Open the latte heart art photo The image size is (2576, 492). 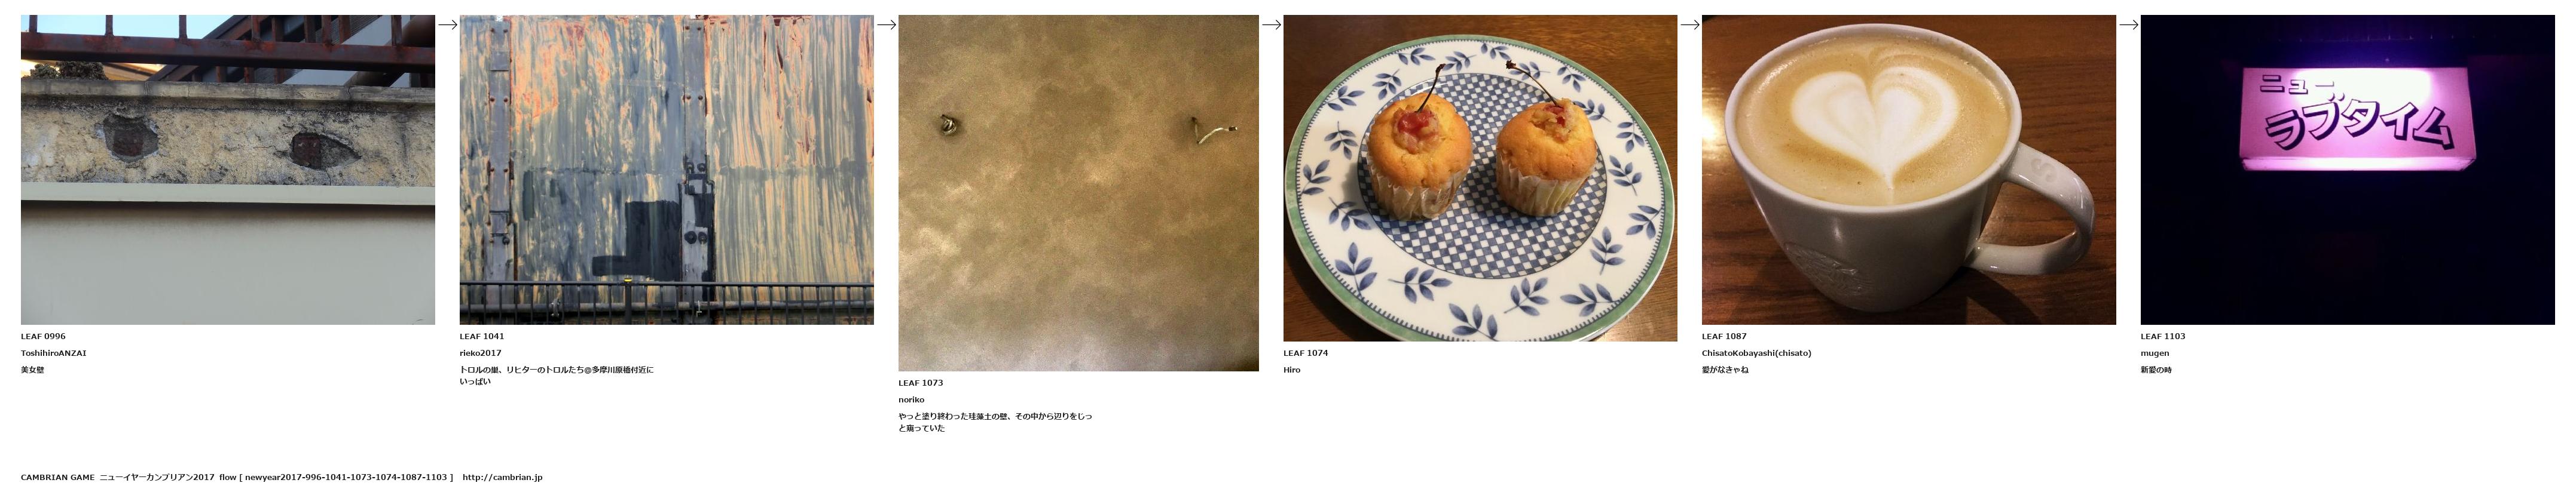coord(1909,170)
